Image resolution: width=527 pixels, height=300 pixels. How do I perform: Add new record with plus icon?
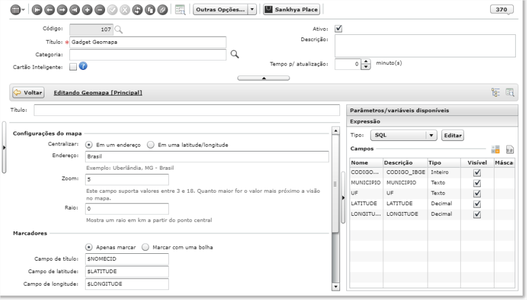[87, 10]
